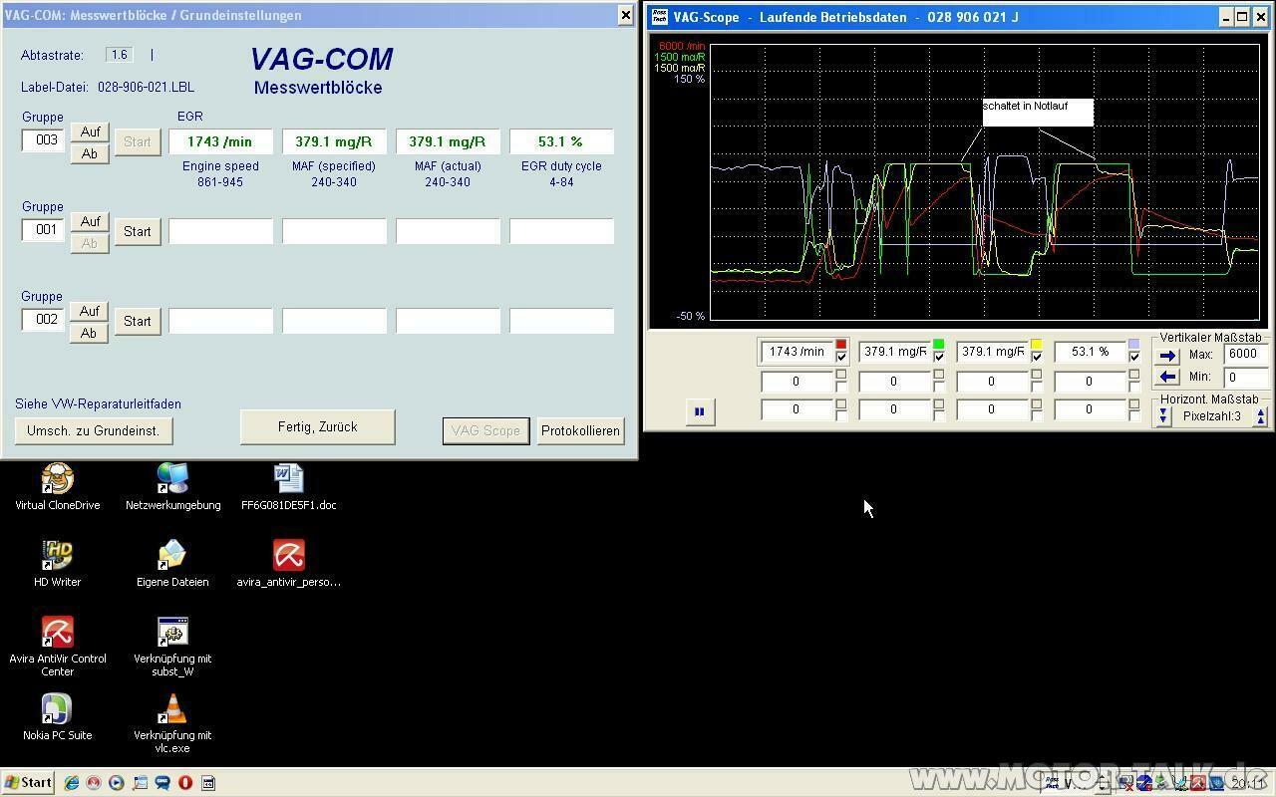Click the taskbar clock showing 20:11
This screenshot has width=1276, height=797.
[1246, 783]
